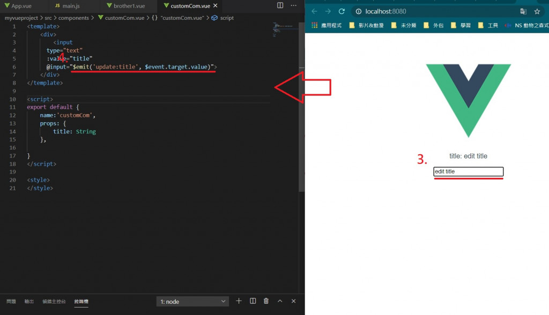Open the Problems panel tab (問題)
Viewport: 549px width, 315px height.
point(11,302)
